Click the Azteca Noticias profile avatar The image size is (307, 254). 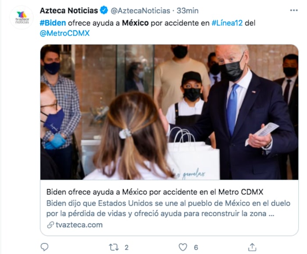coord(22,18)
